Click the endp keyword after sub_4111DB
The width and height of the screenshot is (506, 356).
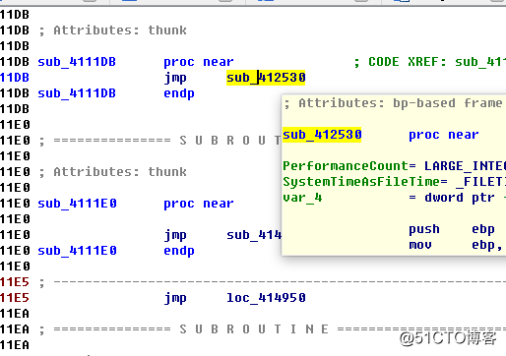coord(179,94)
